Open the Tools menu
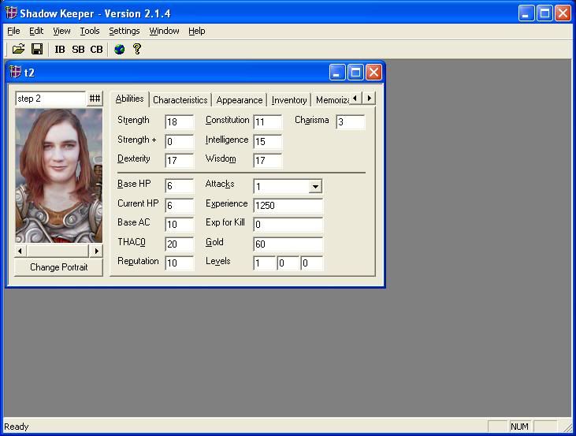Image resolution: width=576 pixels, height=436 pixels. pyautogui.click(x=90, y=31)
